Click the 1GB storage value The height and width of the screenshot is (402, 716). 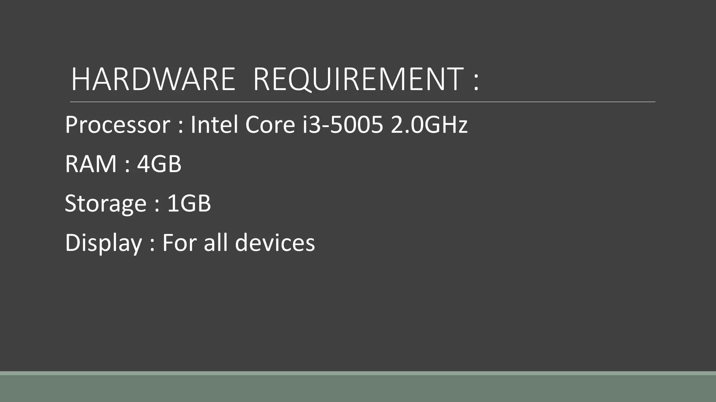(x=189, y=203)
